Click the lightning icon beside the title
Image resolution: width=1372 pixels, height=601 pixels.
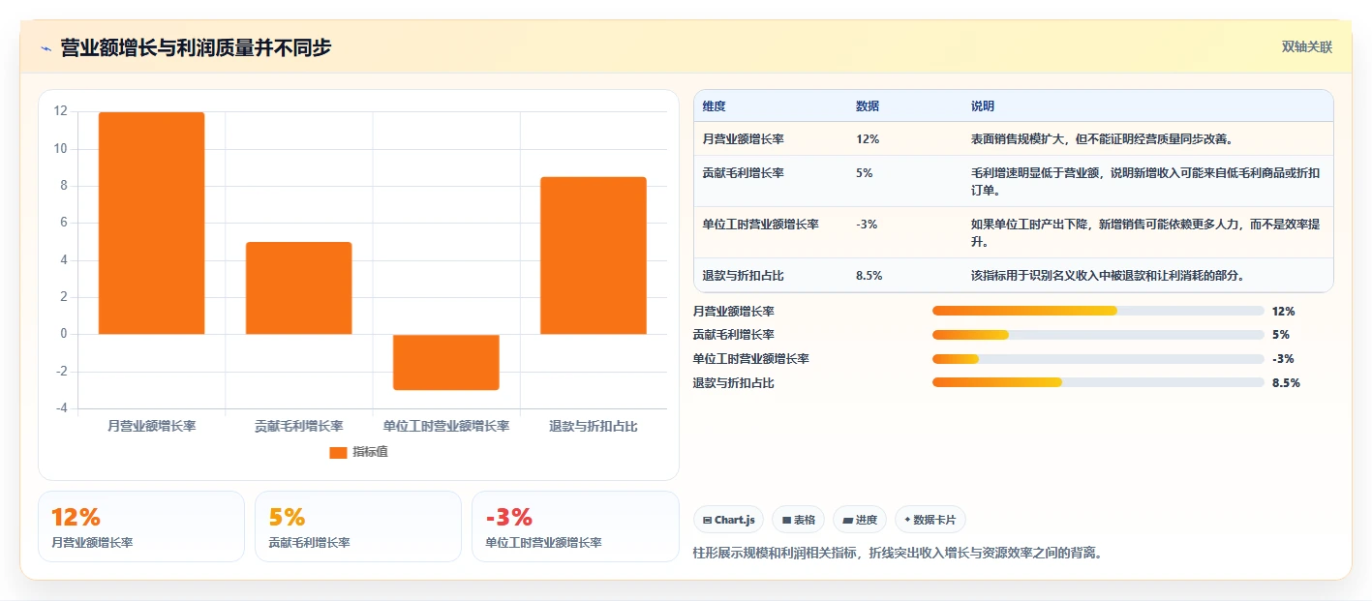[46, 48]
